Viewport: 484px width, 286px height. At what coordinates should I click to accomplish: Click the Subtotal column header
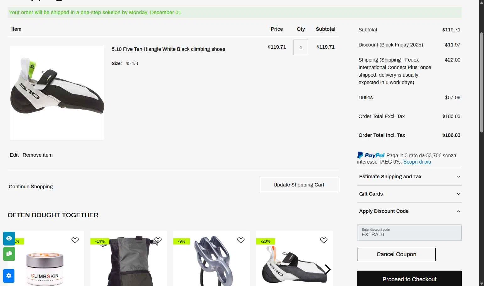(x=325, y=29)
